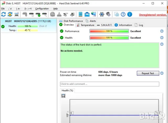Click the Repeat Test button
Screen dimensions: 168x123
tap(148, 73)
